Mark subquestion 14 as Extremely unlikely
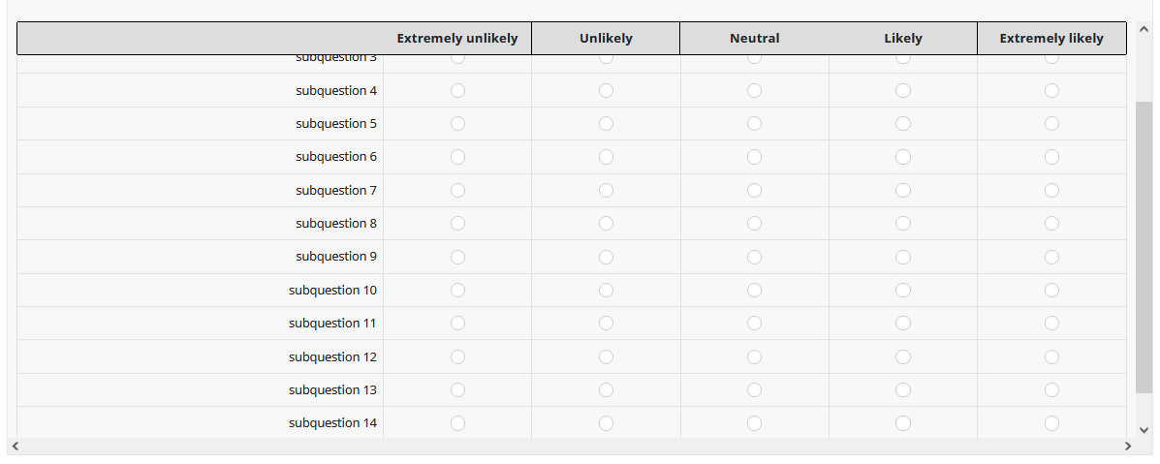 pyautogui.click(x=457, y=422)
